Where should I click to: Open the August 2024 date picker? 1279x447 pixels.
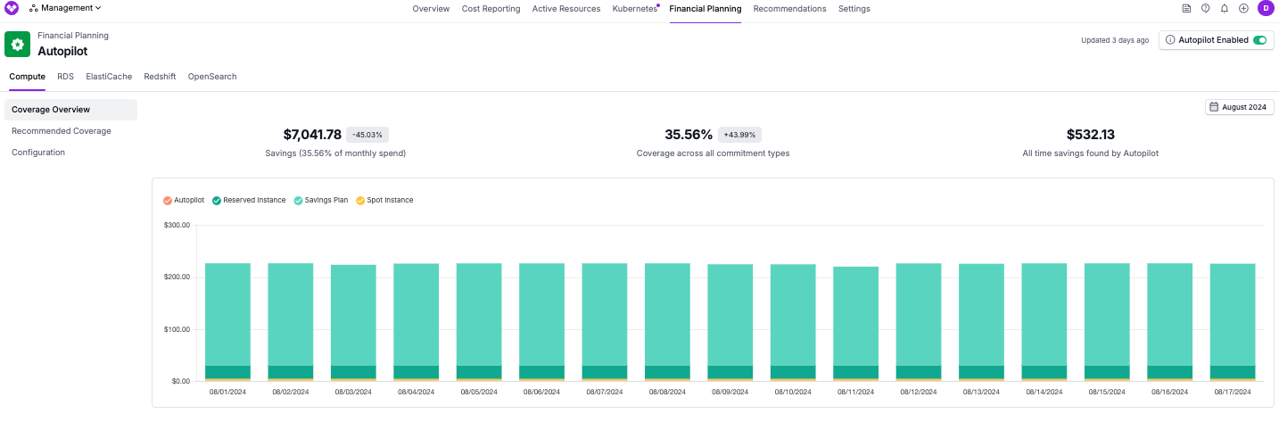[1240, 107]
